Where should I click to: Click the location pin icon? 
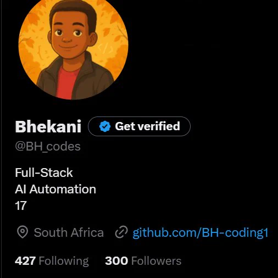23,232
